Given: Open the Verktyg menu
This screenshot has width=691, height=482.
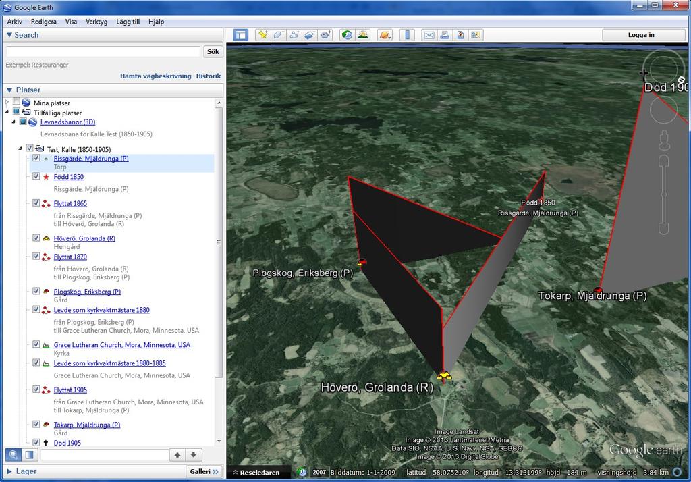Looking at the screenshot, I should pyautogui.click(x=96, y=21).
